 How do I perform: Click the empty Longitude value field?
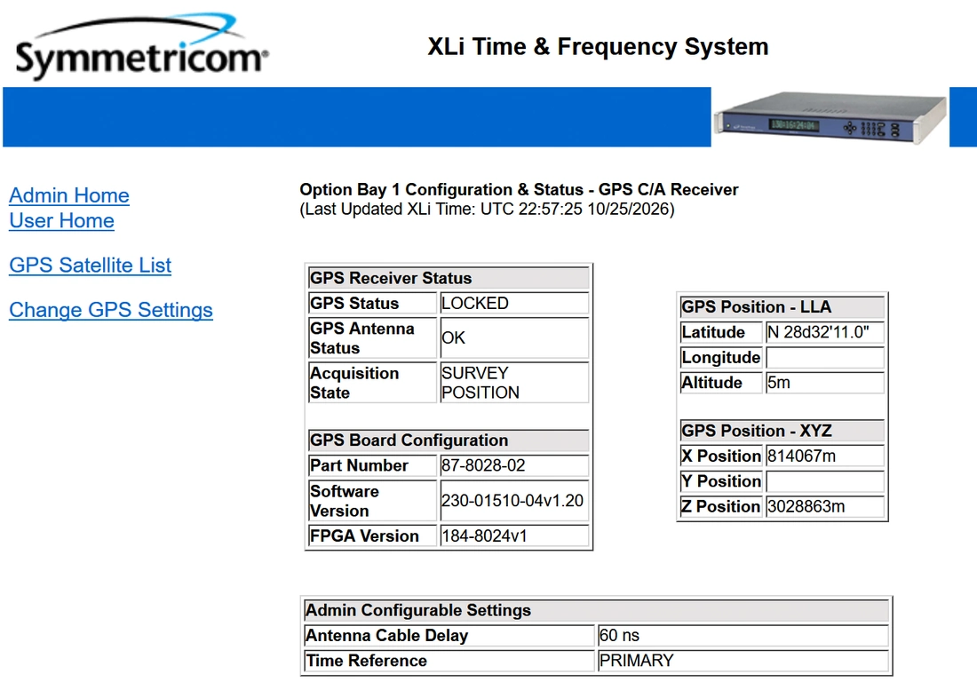click(824, 358)
